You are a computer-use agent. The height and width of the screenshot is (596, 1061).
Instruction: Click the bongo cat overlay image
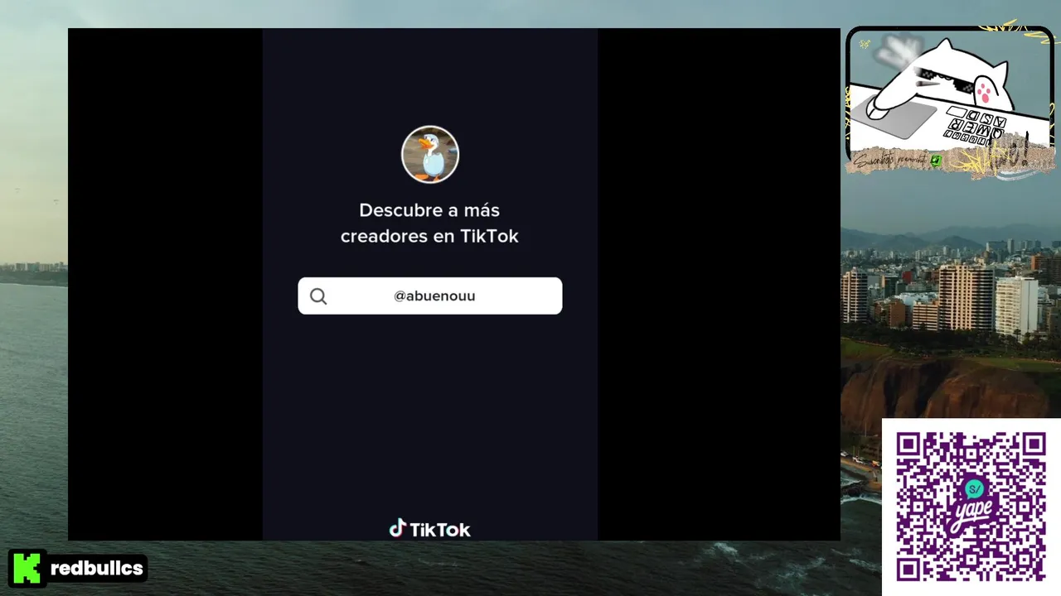(950, 99)
